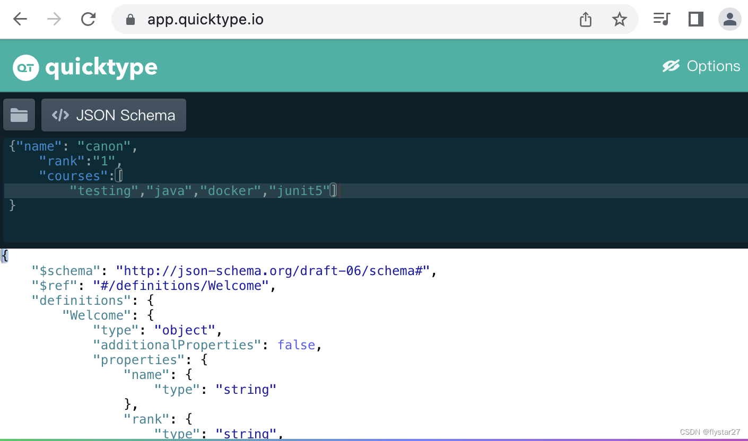Screen dimensions: 748x441
Task: Bookmark this page with the star
Action: click(x=619, y=20)
